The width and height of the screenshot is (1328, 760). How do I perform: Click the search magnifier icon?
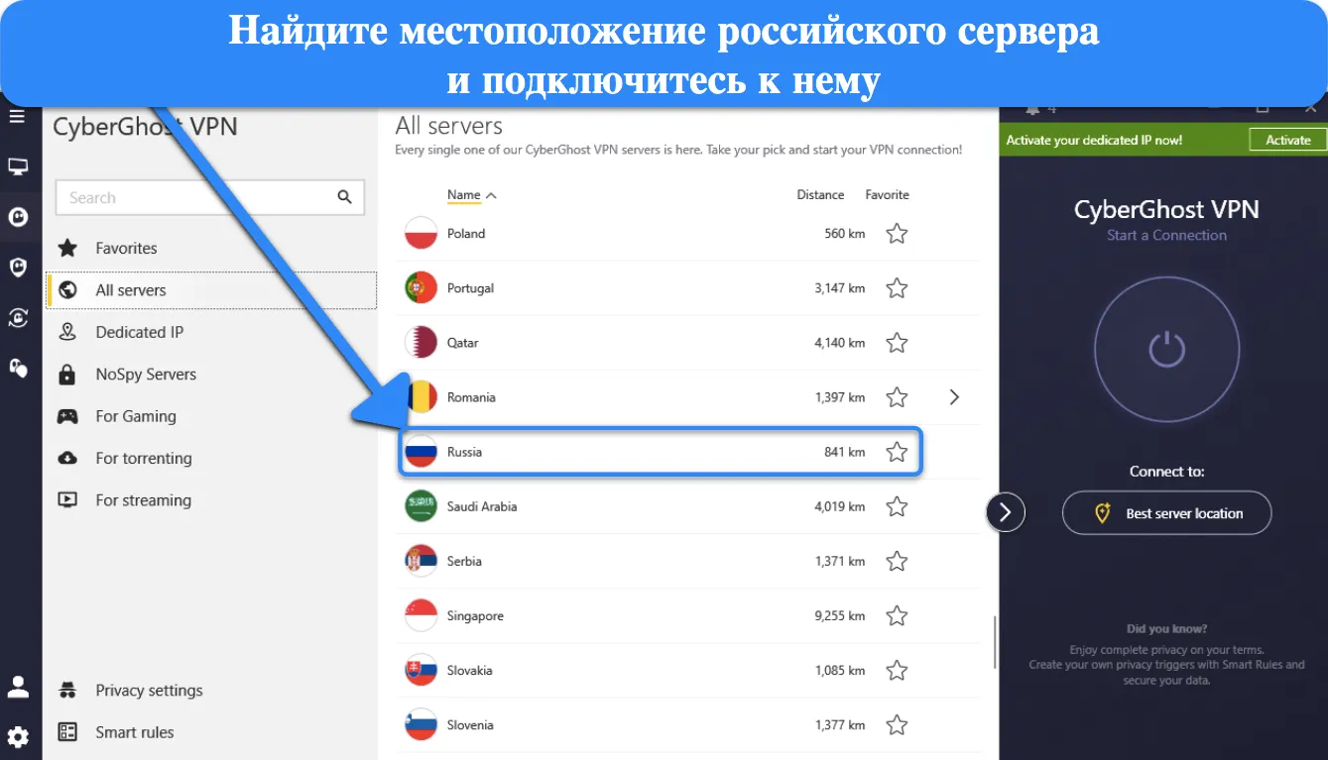[x=344, y=197]
